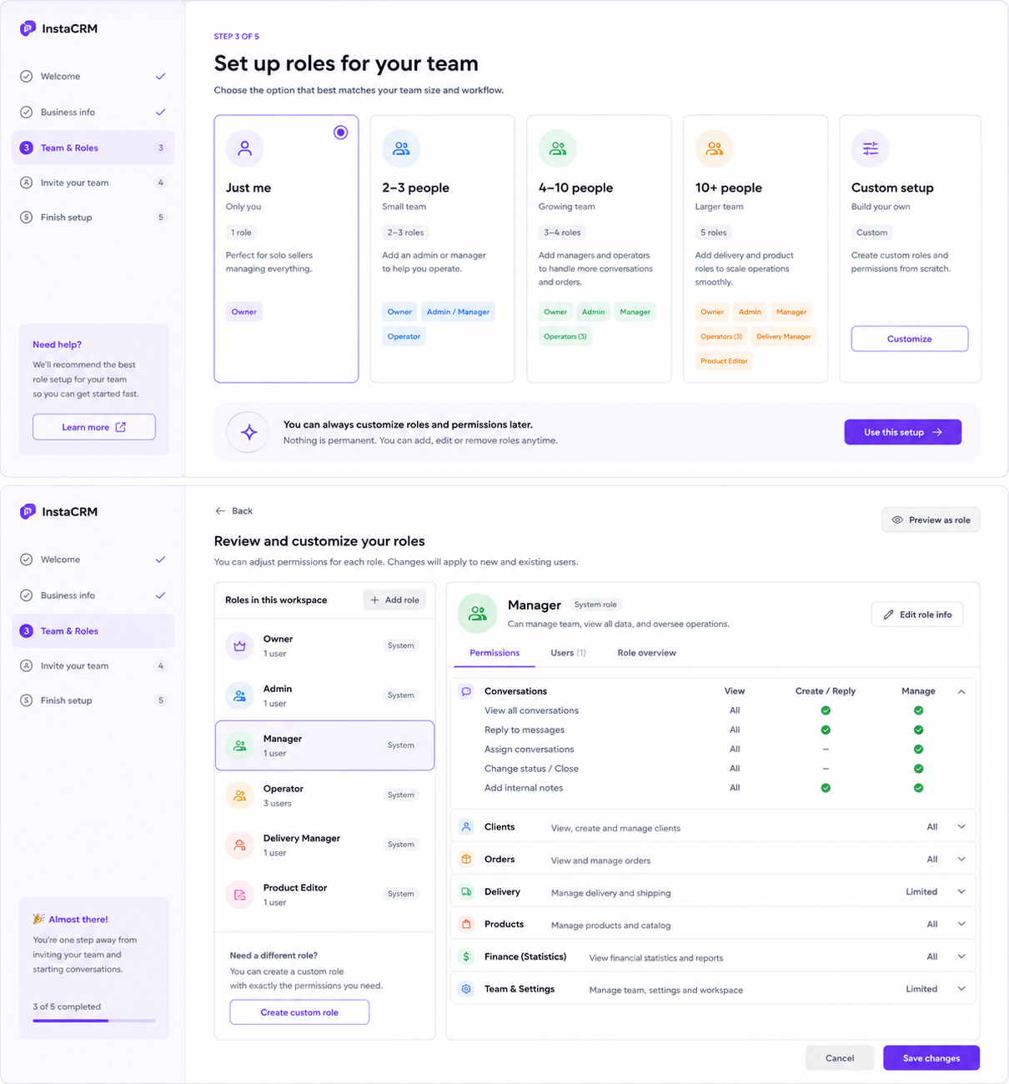Toggle Add internal notes Create / Reply check
Image resolution: width=1009 pixels, height=1084 pixels.
(x=826, y=788)
